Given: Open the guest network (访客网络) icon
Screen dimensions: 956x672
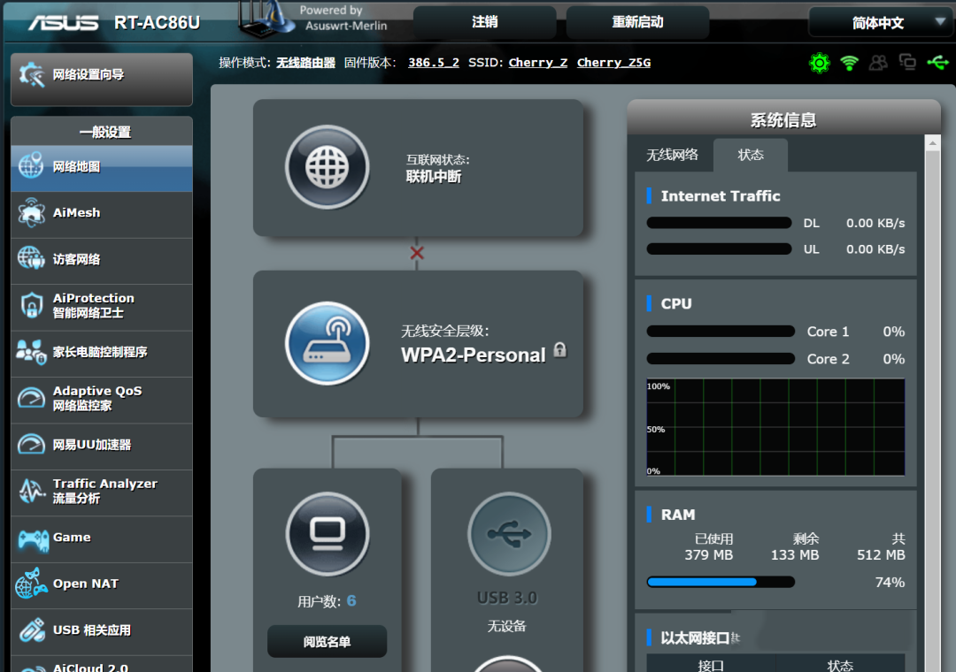Looking at the screenshot, I should tap(31, 259).
